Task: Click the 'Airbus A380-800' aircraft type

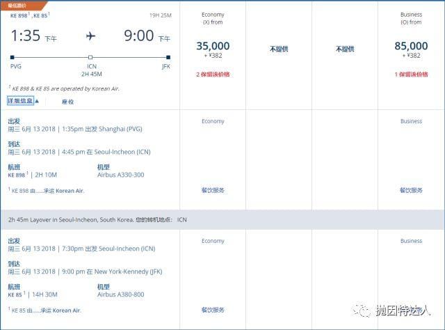Action: pos(120,294)
